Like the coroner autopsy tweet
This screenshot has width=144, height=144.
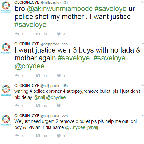tap(59, 106)
